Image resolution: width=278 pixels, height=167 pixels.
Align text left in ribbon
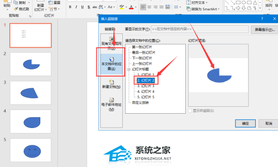click(143, 7)
